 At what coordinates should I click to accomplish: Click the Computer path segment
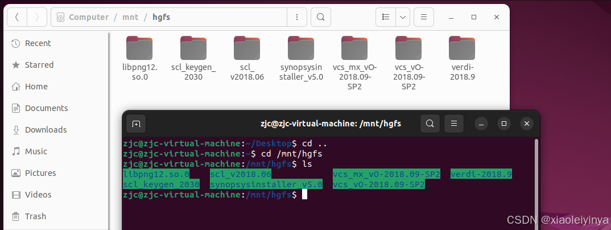point(88,17)
